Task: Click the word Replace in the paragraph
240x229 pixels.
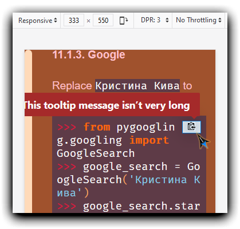Action: pos(72,86)
